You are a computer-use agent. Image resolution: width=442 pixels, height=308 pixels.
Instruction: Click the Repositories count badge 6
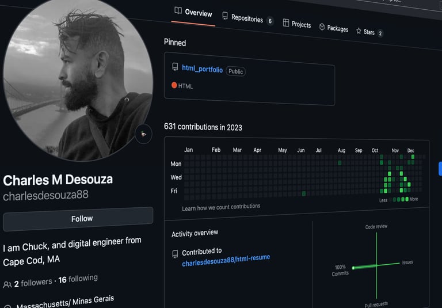coord(270,21)
